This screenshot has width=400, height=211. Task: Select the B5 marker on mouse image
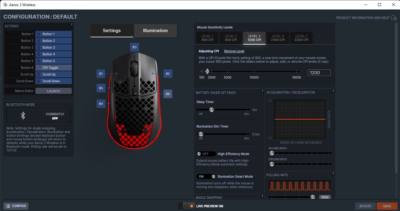click(101, 88)
